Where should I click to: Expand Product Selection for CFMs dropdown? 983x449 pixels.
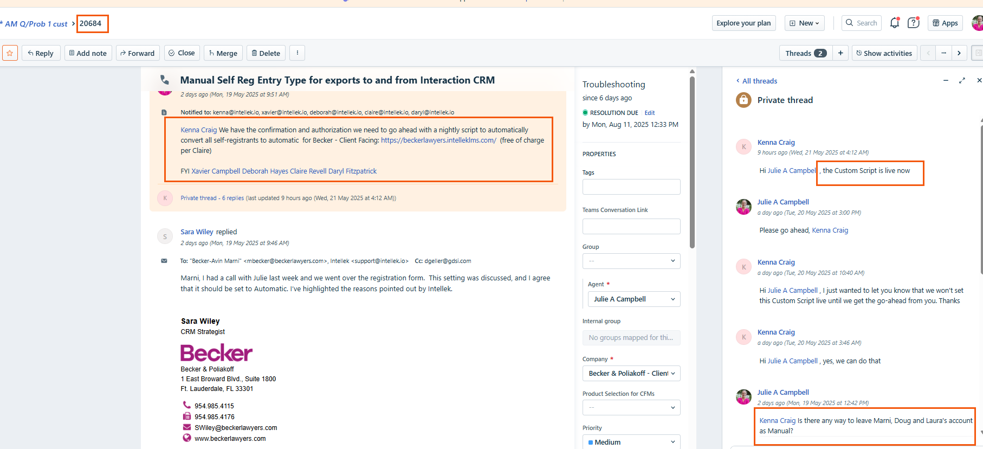coord(631,407)
